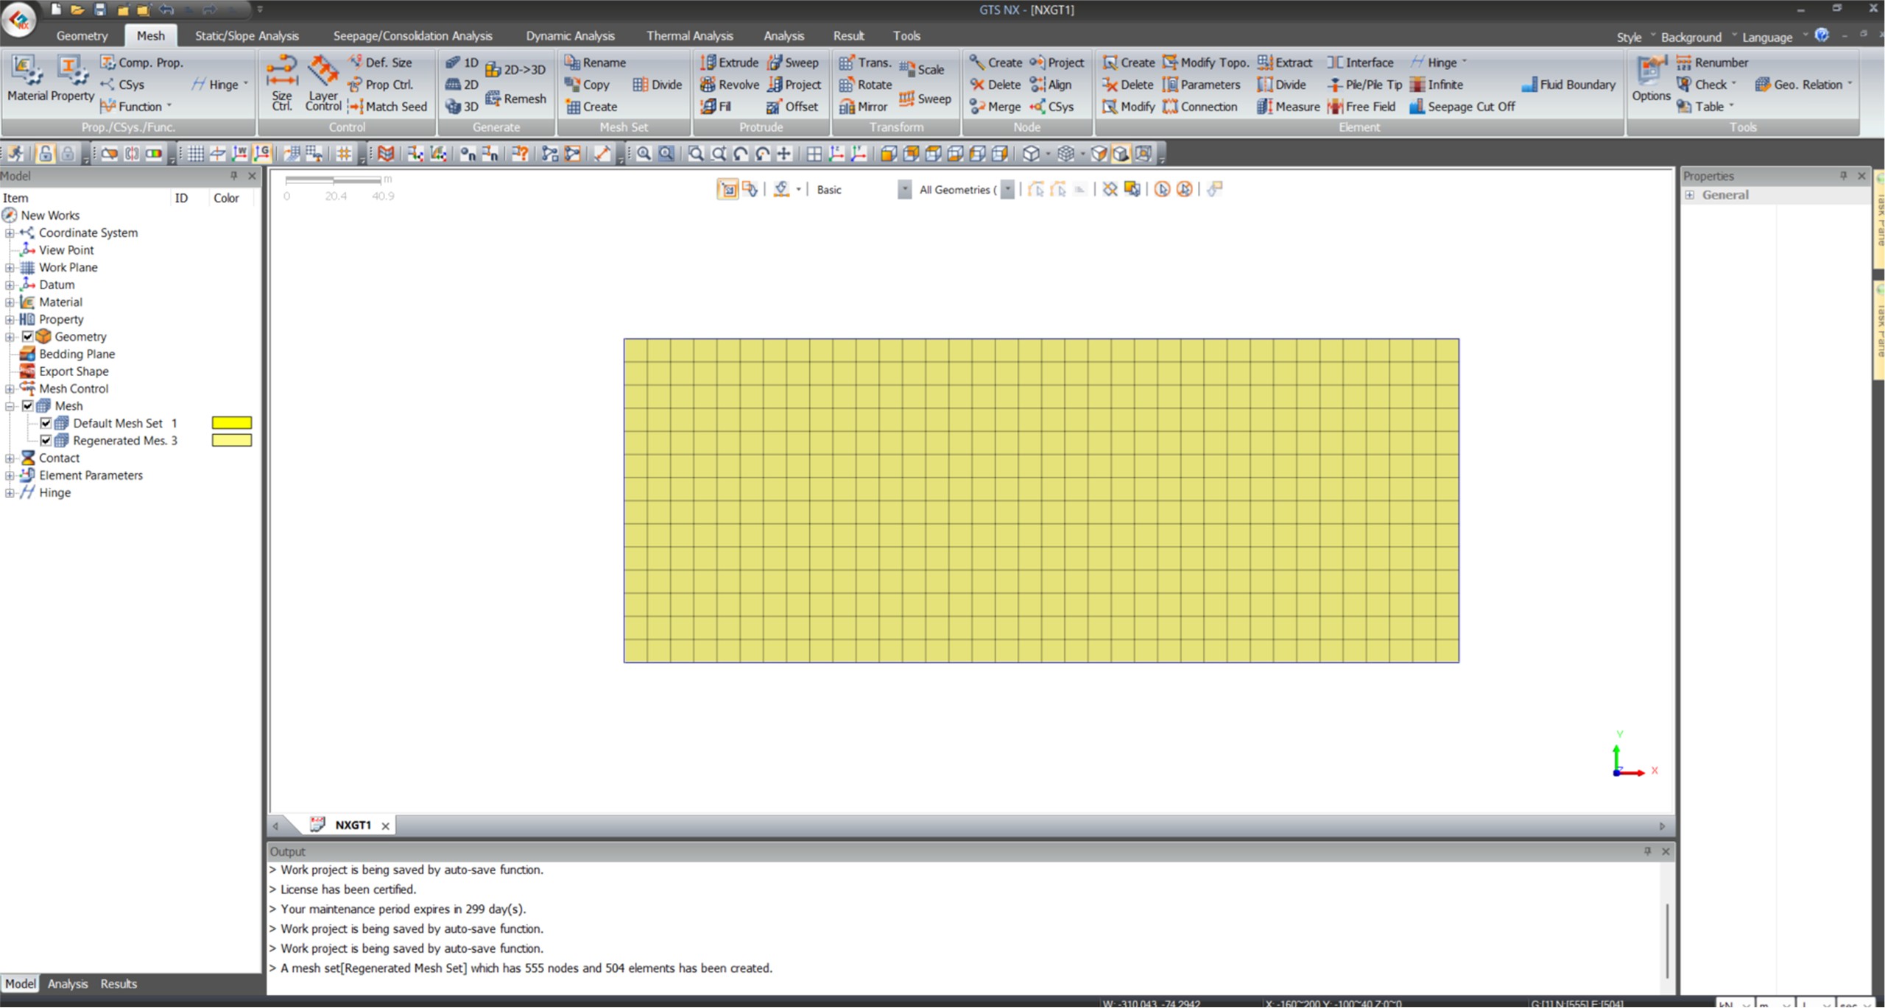1885x1008 pixels.
Task: Generate a 2D mesh
Action: click(x=462, y=85)
